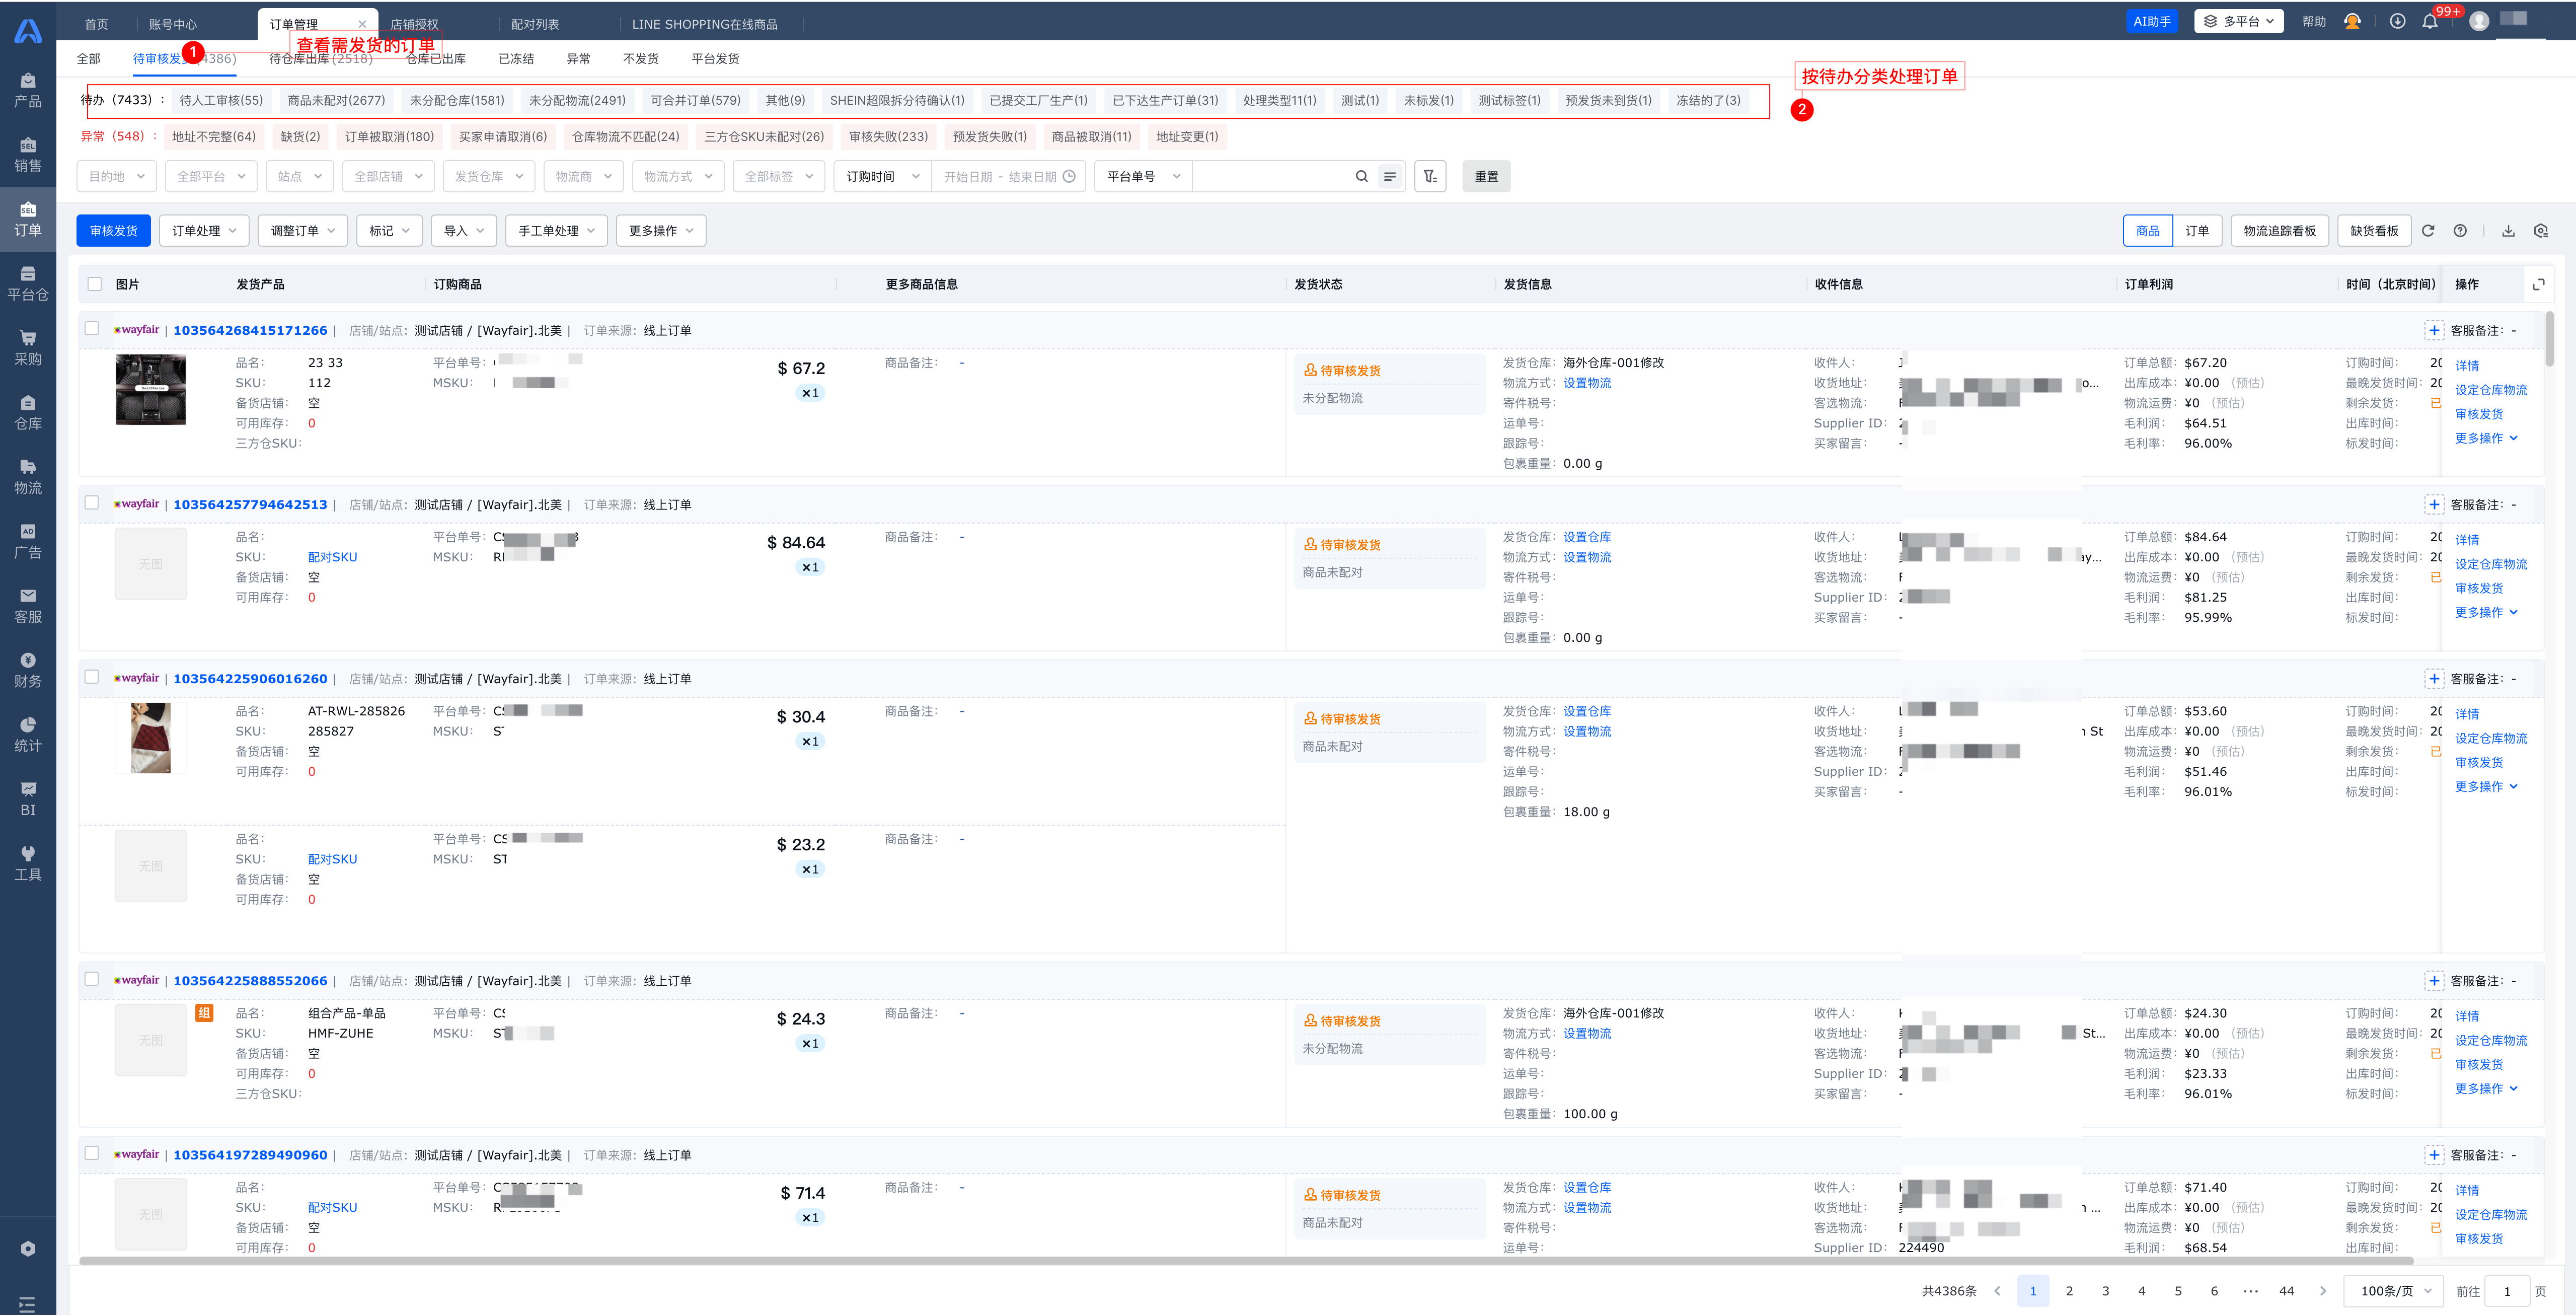Open the 产品 module in the sidebar
Screen dimensions: 2576x1315
pos(28,90)
